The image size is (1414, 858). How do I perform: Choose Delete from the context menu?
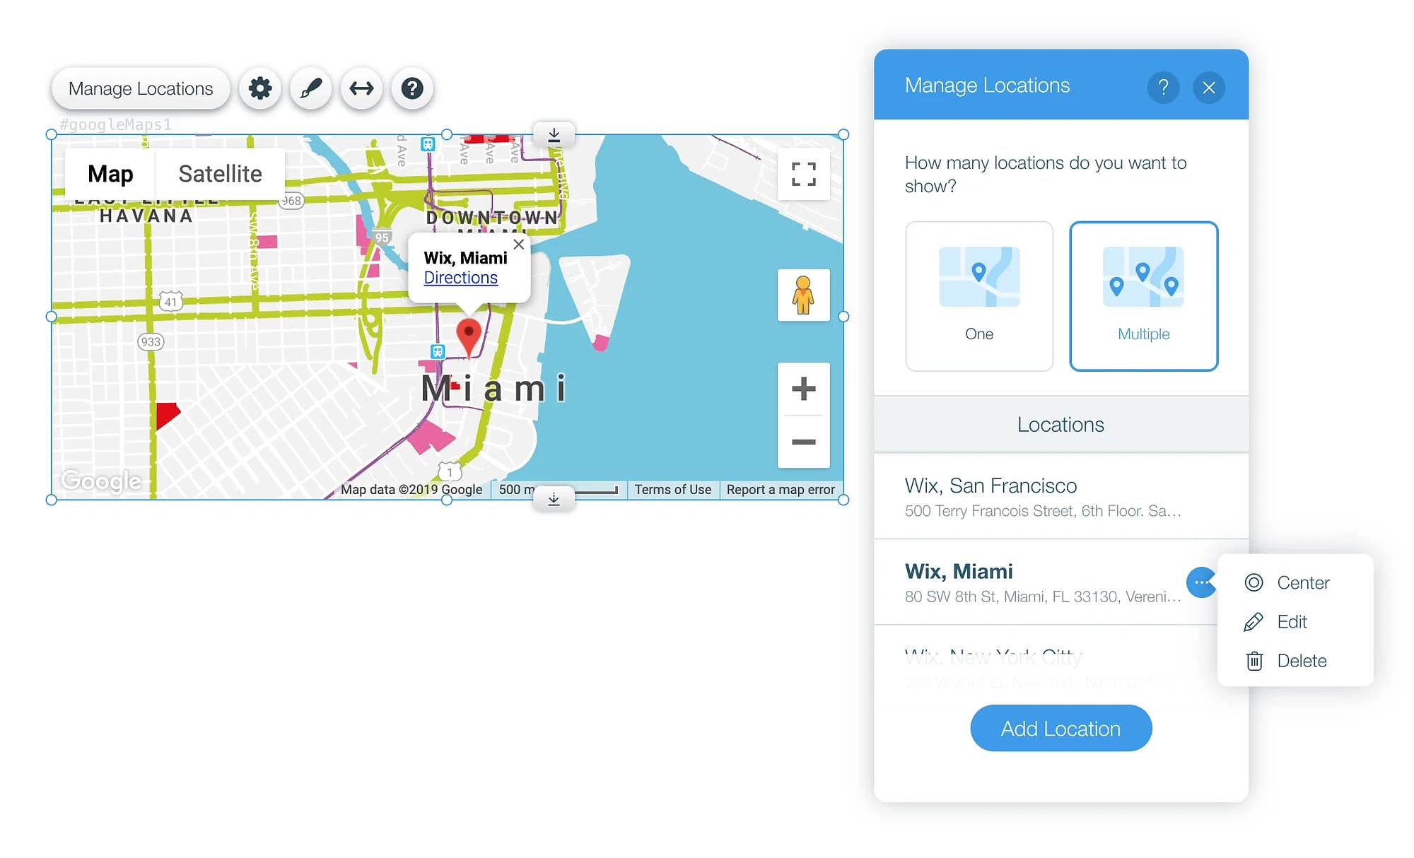pos(1295,661)
